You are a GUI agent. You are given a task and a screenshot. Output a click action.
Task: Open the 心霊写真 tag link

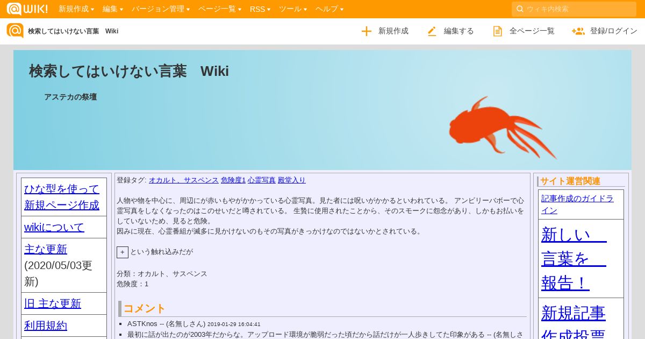click(x=262, y=180)
